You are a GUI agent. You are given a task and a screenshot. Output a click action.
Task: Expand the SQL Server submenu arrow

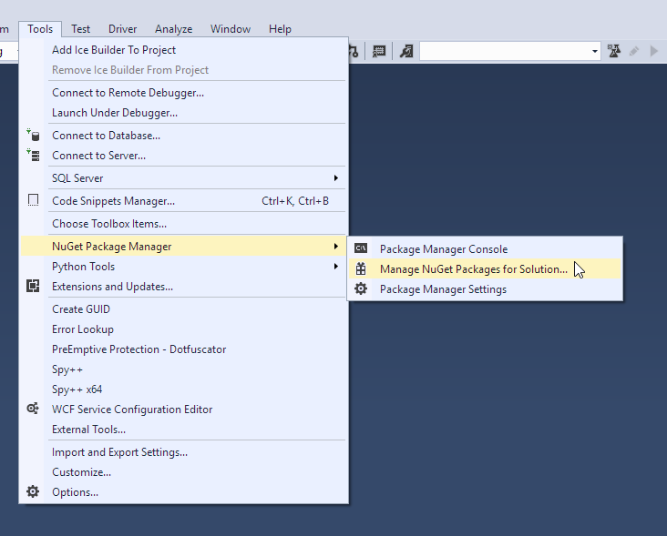(335, 178)
